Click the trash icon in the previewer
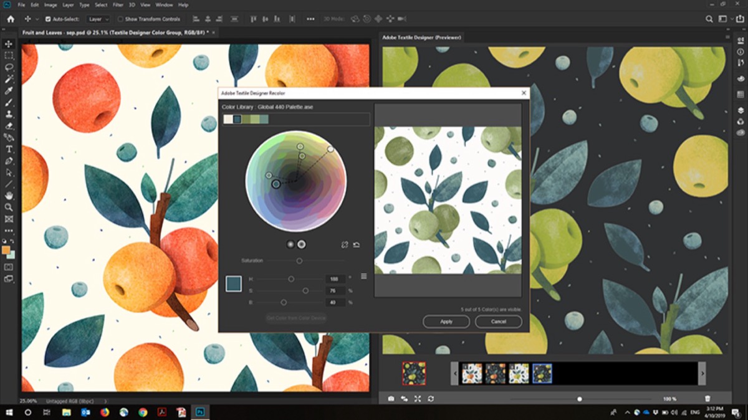The image size is (748, 420). 707,398
